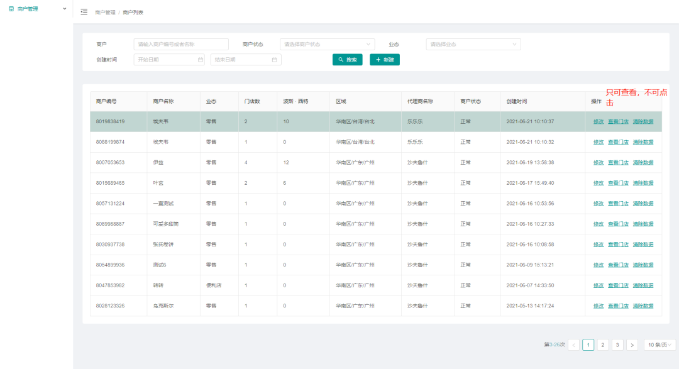Jump to page 2 in pagination
This screenshot has width=679, height=369.
602,344
